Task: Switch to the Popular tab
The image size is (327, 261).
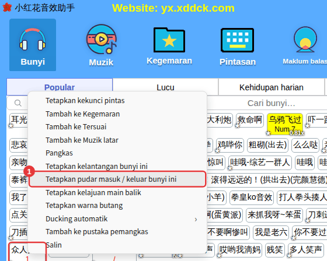Action: pyautogui.click(x=60, y=87)
